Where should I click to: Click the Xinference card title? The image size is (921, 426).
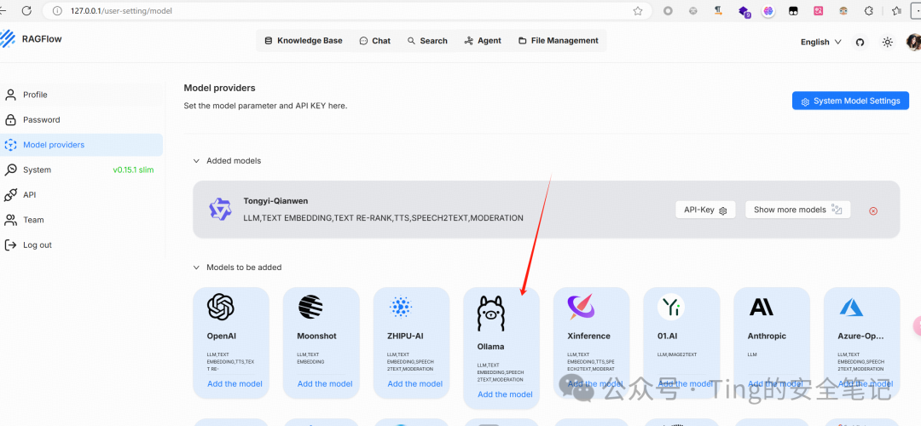(588, 337)
